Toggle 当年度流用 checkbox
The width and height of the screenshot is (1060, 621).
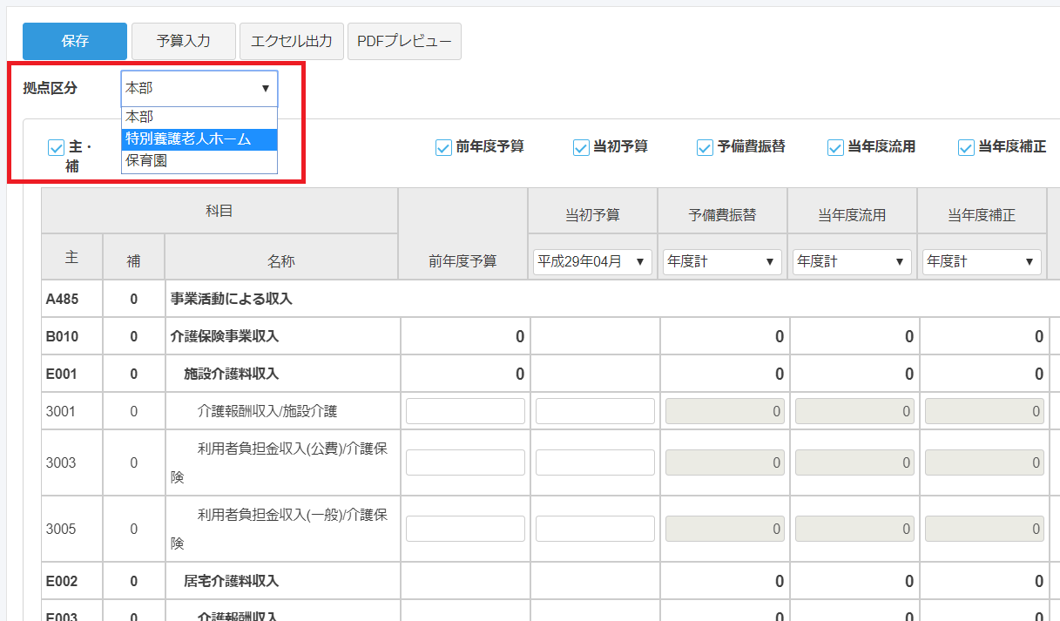tap(835, 147)
